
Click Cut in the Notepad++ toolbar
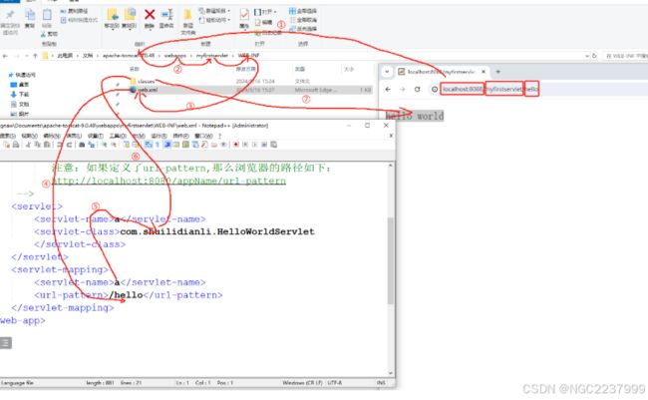(28, 145)
